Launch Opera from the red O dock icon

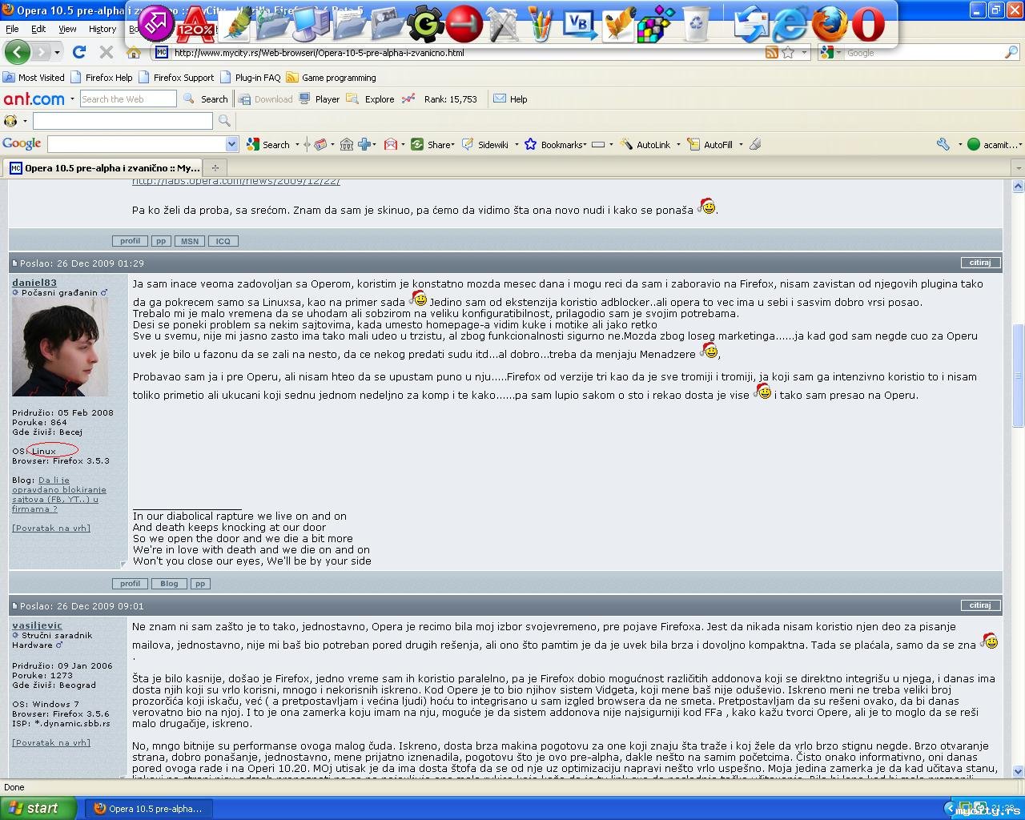pyautogui.click(x=868, y=24)
